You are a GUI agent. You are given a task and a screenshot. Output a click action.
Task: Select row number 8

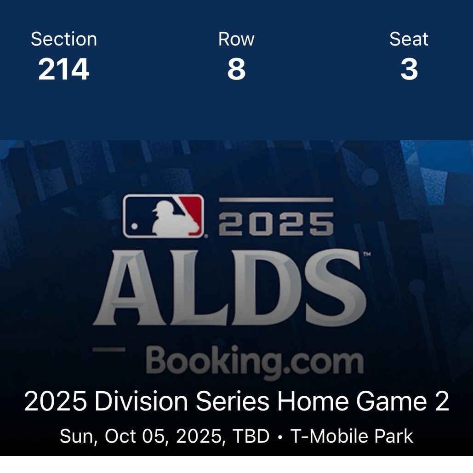pos(236,69)
